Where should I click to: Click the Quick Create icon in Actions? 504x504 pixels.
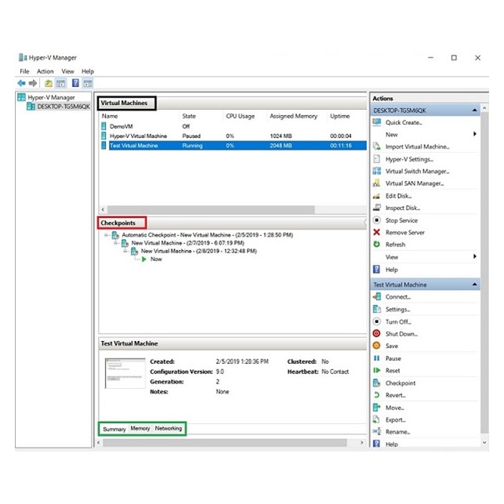(x=377, y=122)
